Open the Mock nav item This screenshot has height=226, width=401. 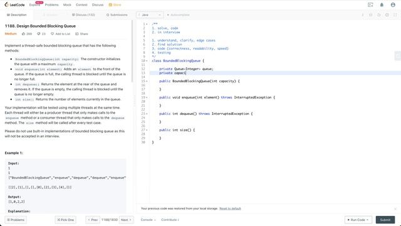point(67,4)
